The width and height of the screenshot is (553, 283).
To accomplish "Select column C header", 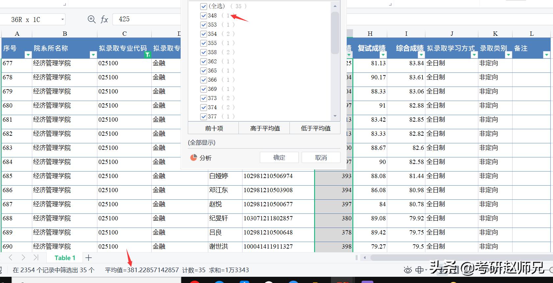I will pos(124,33).
